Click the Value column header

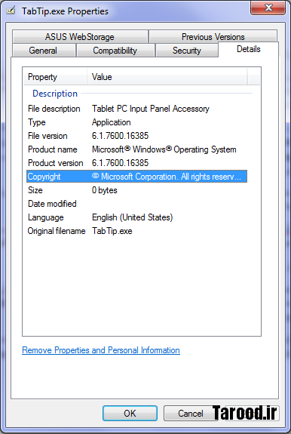167,77
